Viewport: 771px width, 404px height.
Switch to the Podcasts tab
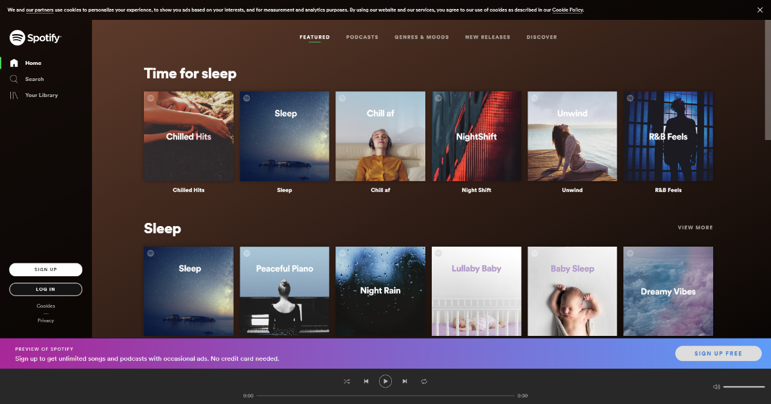362,37
